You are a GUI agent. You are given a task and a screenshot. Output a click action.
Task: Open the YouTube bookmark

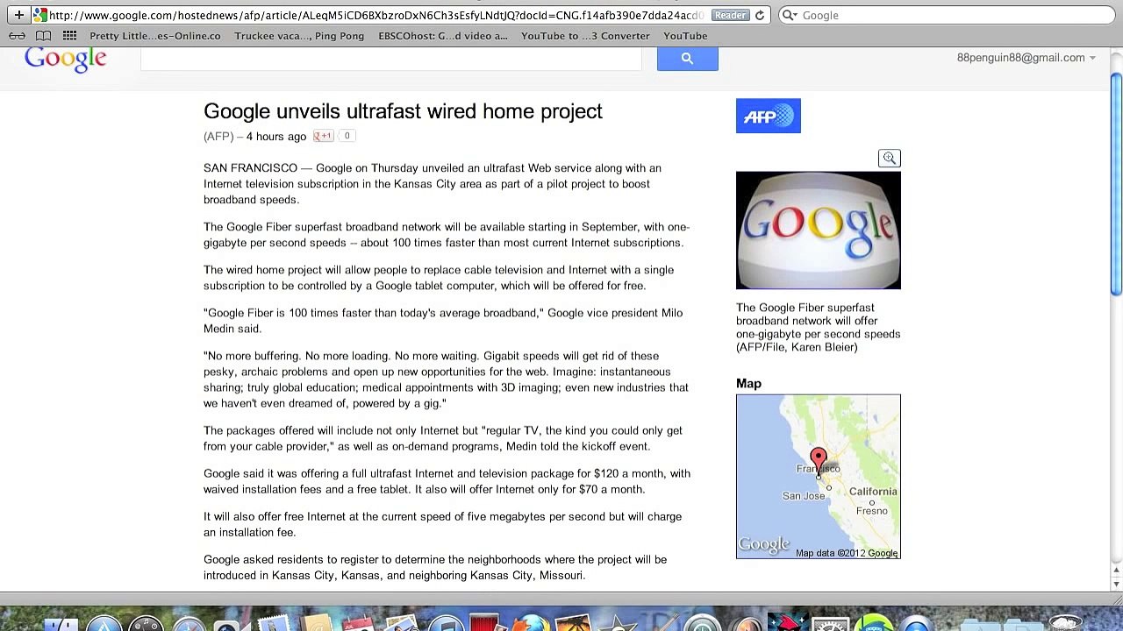coord(685,36)
